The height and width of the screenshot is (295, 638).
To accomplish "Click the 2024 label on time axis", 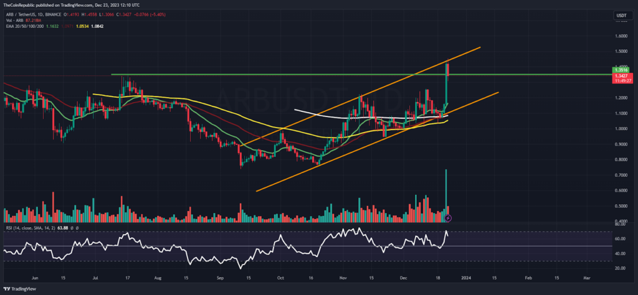I will tap(466, 278).
